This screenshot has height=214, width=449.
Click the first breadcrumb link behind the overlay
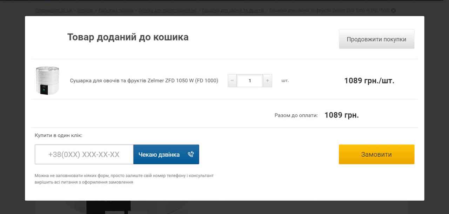53,10
